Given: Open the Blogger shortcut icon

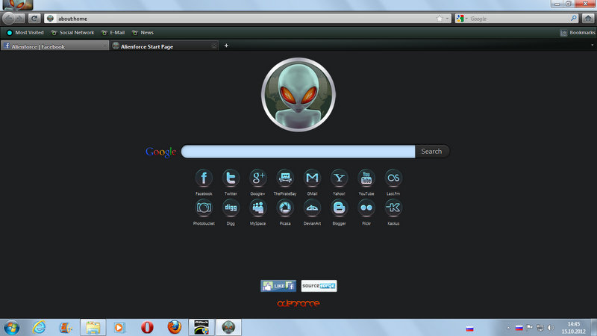Looking at the screenshot, I should coord(339,208).
